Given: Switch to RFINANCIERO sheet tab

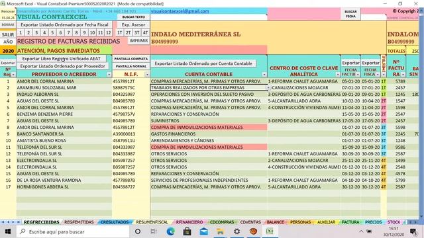Looking at the screenshot, I should point(189,222).
